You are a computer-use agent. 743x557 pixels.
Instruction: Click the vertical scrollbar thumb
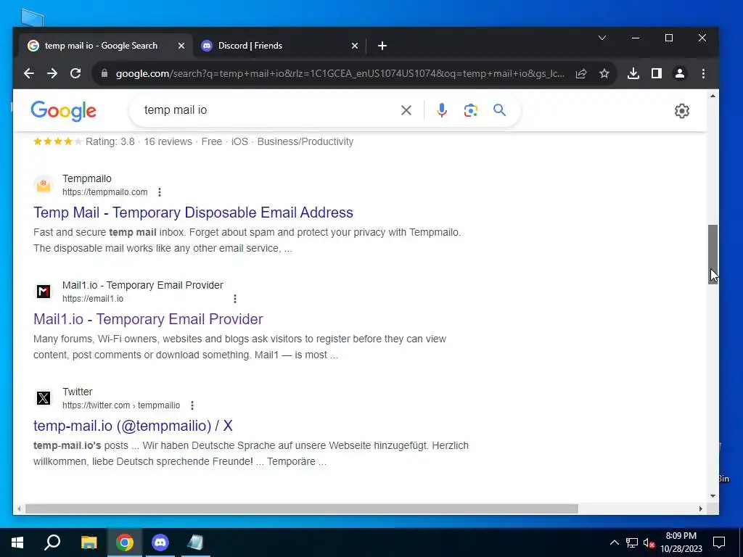713,255
